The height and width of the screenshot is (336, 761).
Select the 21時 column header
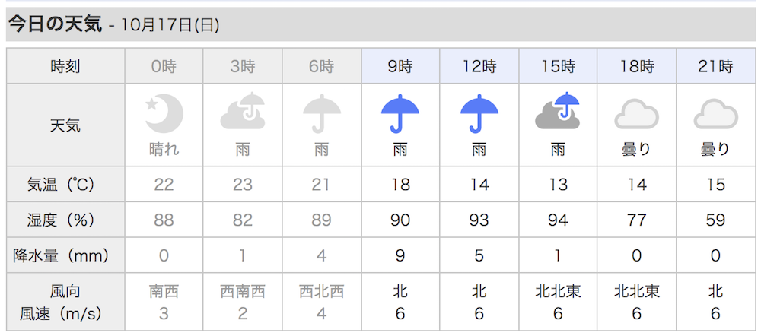point(715,66)
